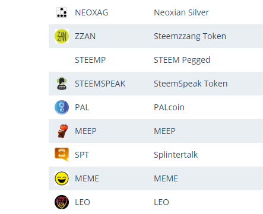Open the STEEMP token row
The image size is (263, 214).
[156, 60]
